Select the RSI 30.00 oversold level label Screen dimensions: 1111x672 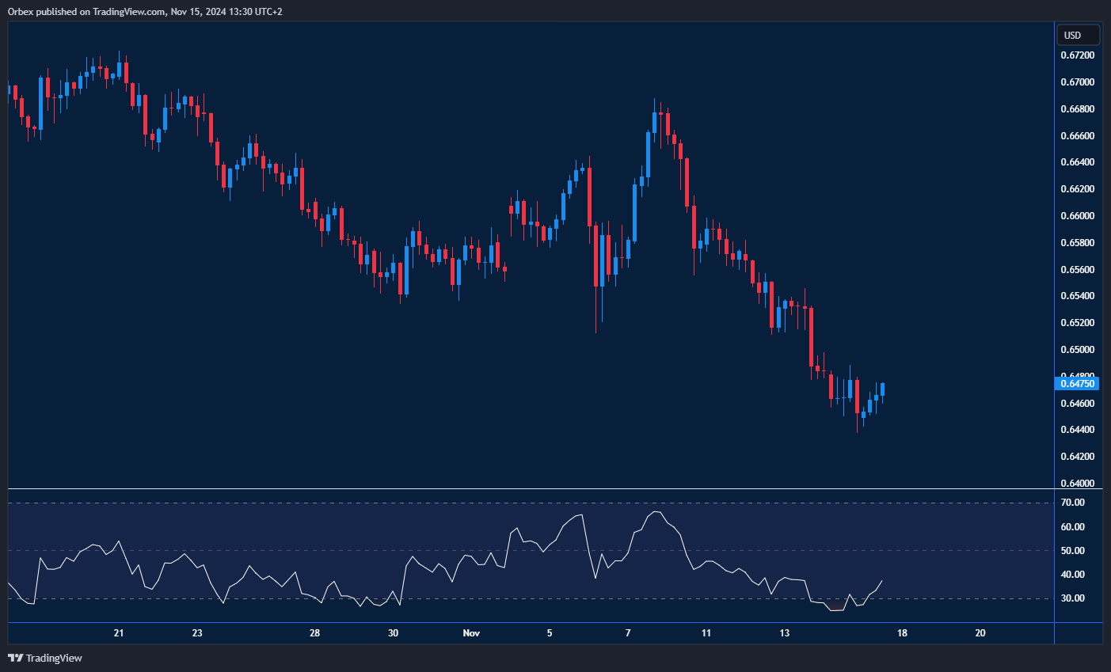pos(1072,598)
